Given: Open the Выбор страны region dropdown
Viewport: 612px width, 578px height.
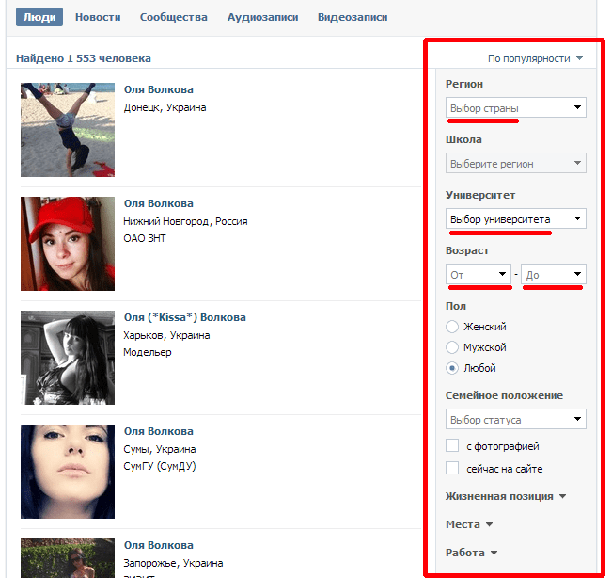Looking at the screenshot, I should pos(515,107).
